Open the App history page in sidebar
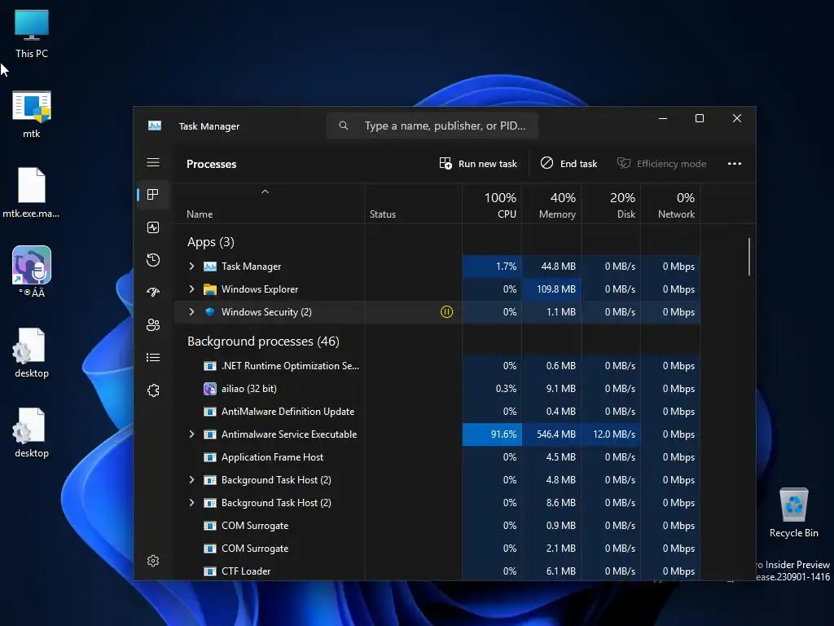 click(x=153, y=260)
